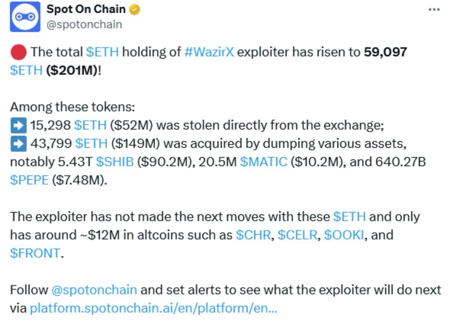Click the $OOKI cashtag
The height and width of the screenshot is (324, 450).
tap(344, 235)
